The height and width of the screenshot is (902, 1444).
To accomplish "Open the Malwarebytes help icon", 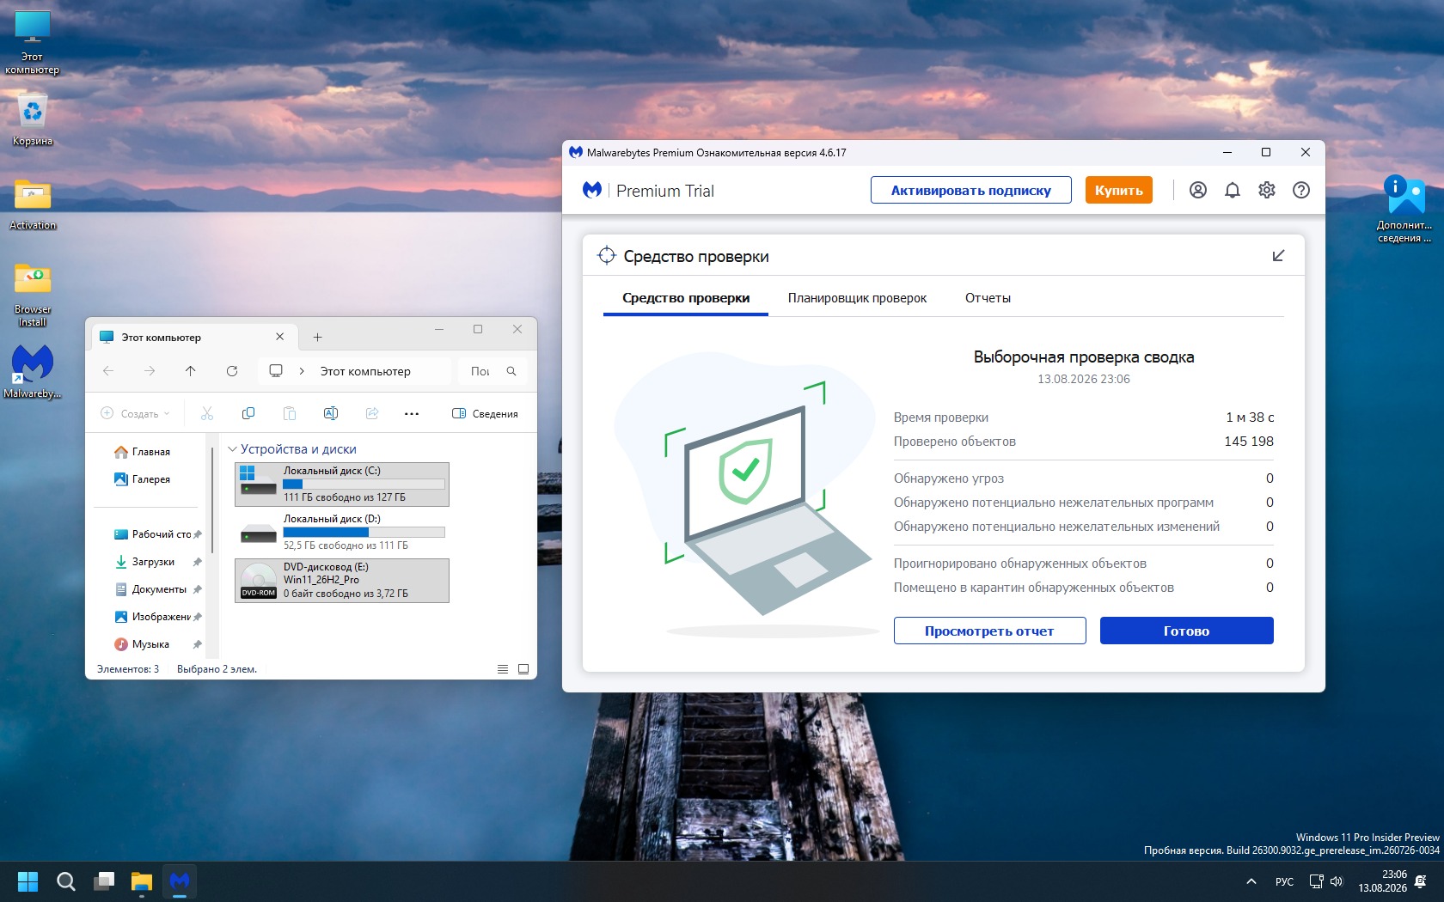I will [1301, 190].
